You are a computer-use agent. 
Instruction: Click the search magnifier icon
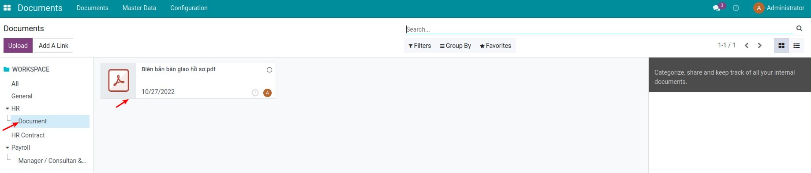pos(799,29)
